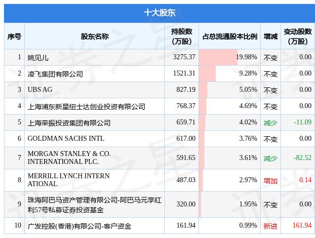Open shareholder 姚见儿
This screenshot has height=238, width=315.
point(38,57)
